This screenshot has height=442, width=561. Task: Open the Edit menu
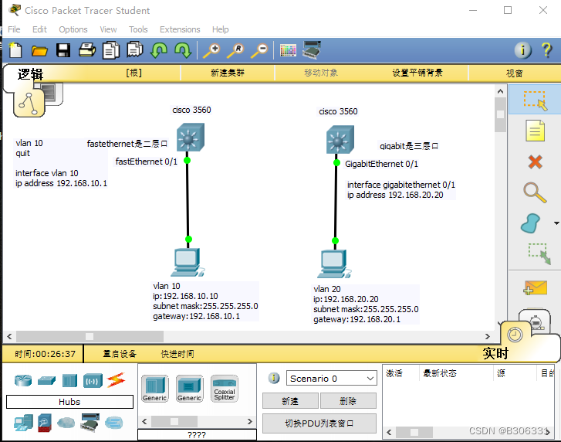[x=39, y=29]
